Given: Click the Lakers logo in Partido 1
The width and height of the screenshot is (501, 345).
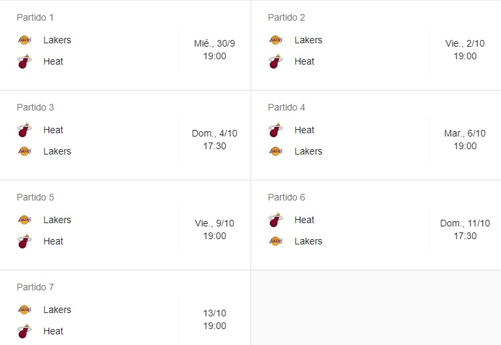Looking at the screenshot, I should 24,40.
